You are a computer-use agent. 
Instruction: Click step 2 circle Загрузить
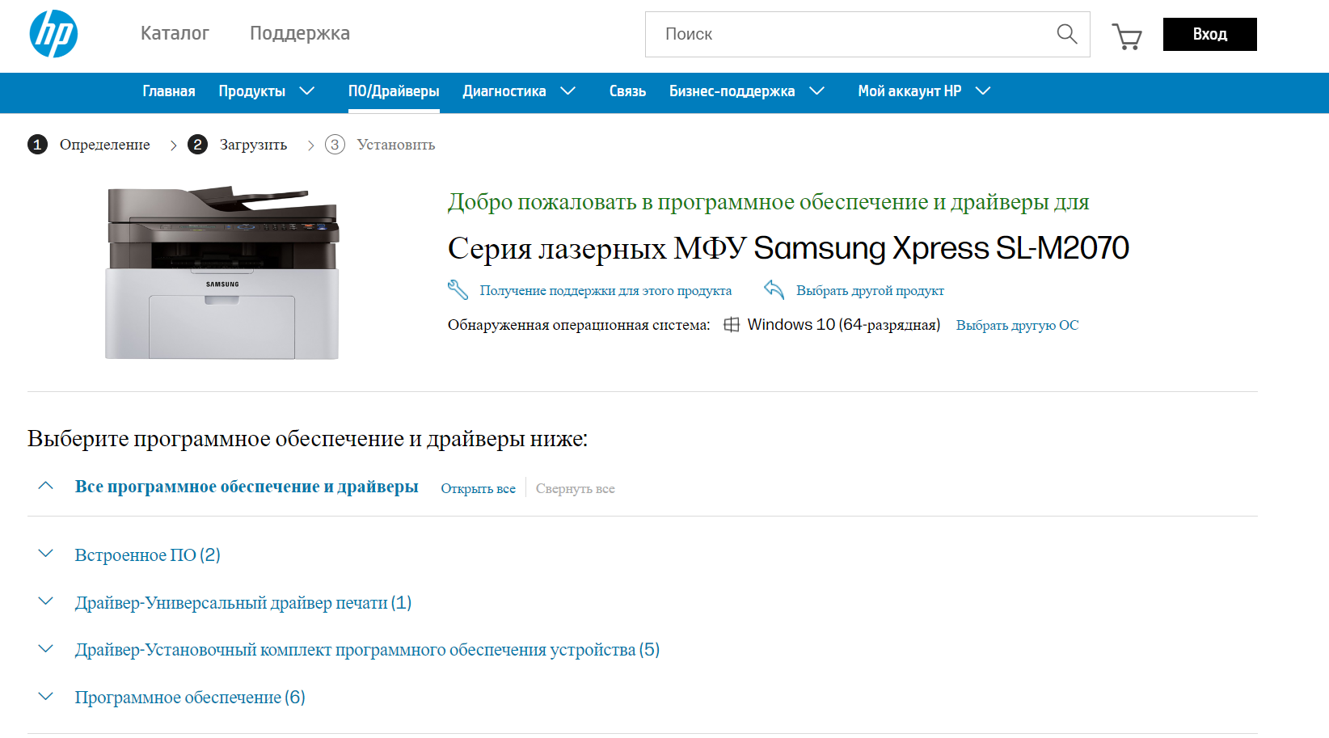pyautogui.click(x=197, y=145)
